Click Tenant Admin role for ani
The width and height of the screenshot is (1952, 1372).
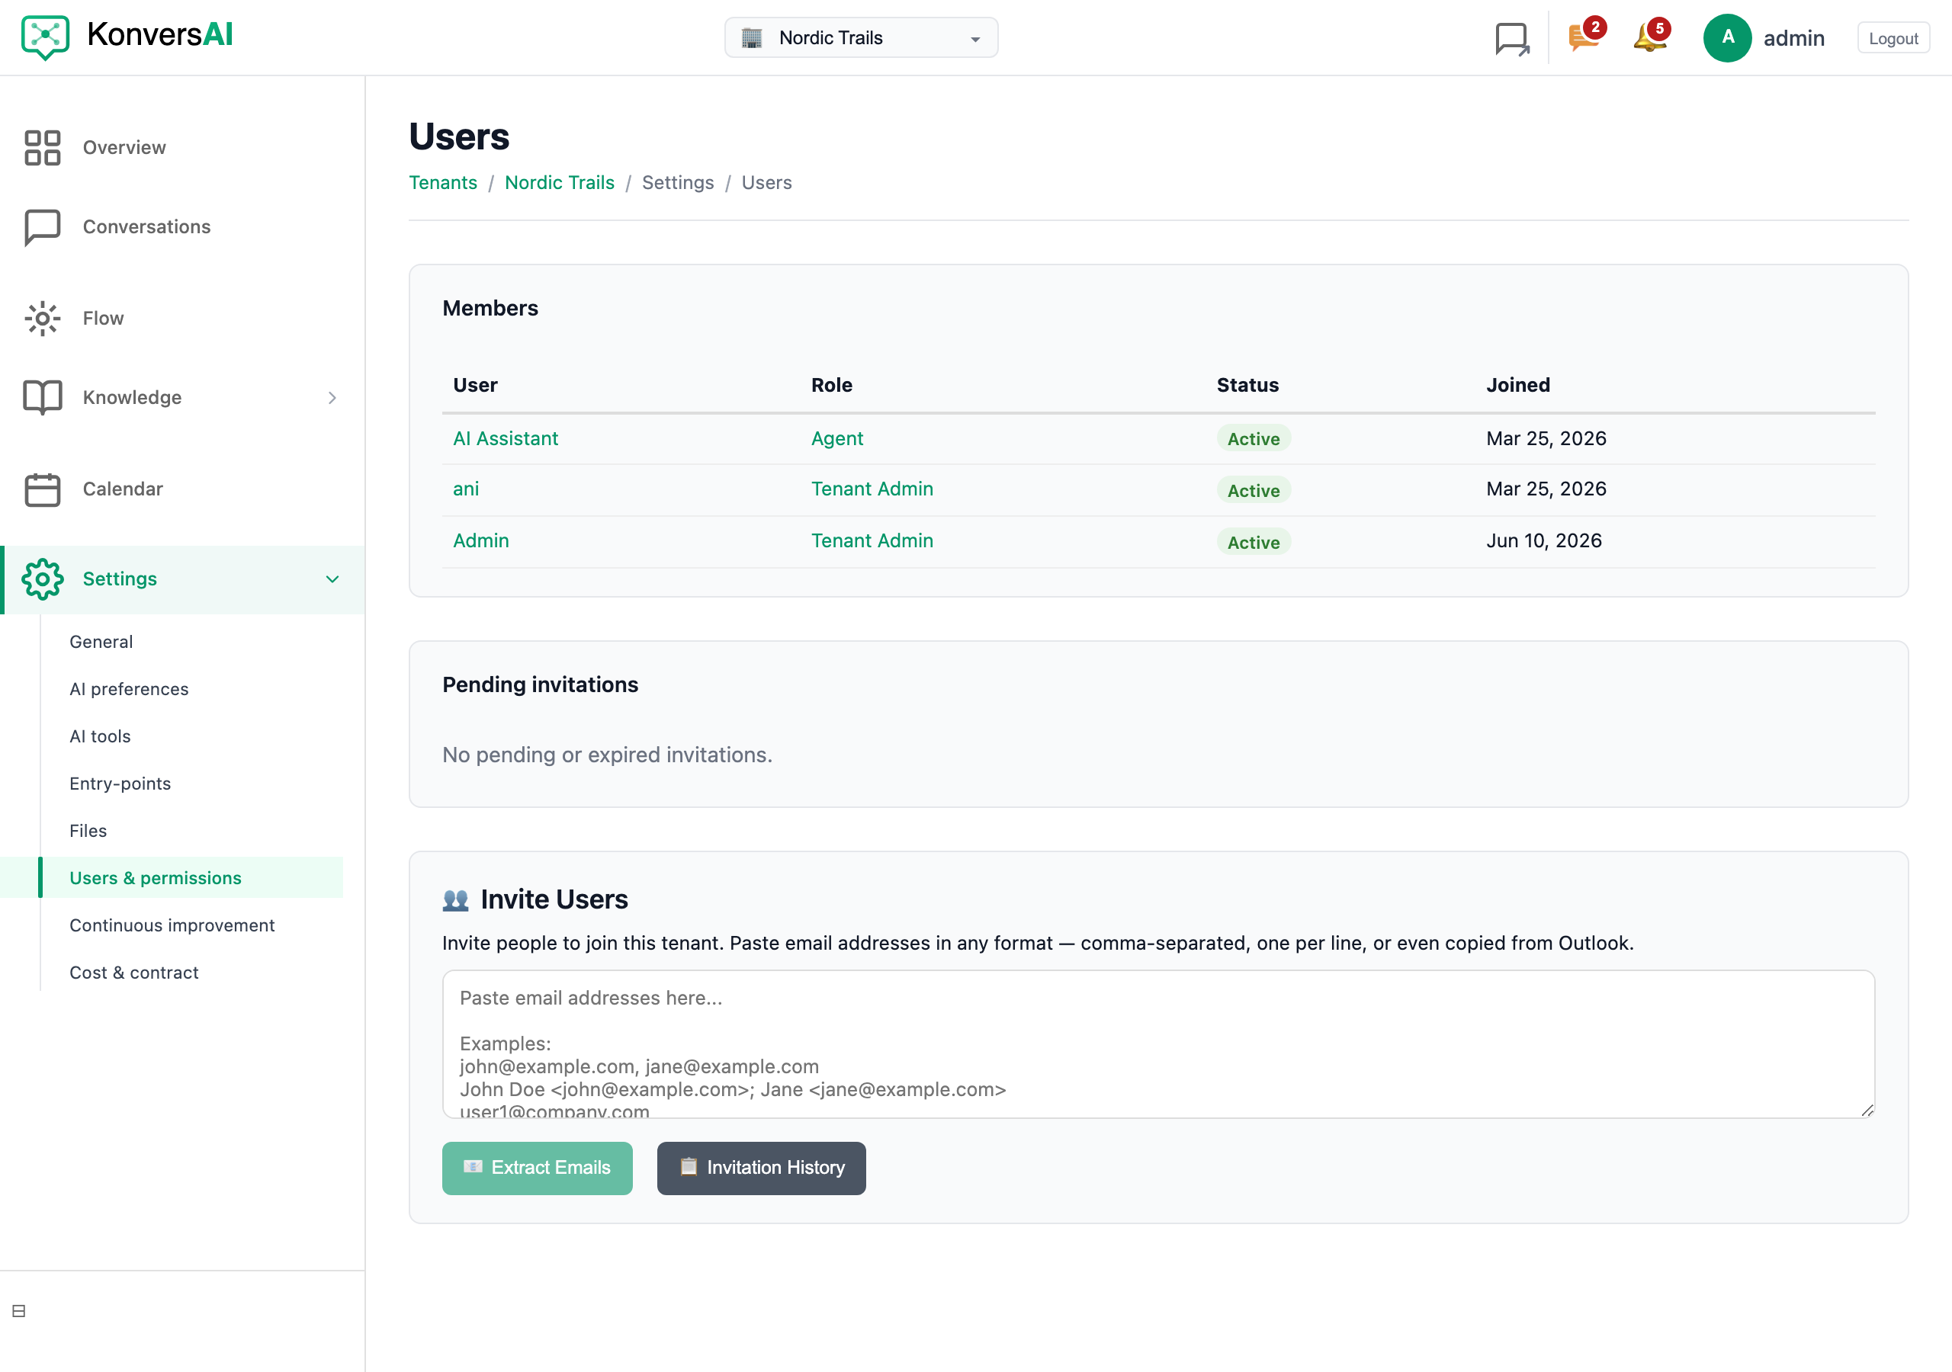872,489
